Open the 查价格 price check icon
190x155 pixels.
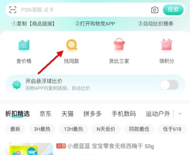click(x=24, y=45)
